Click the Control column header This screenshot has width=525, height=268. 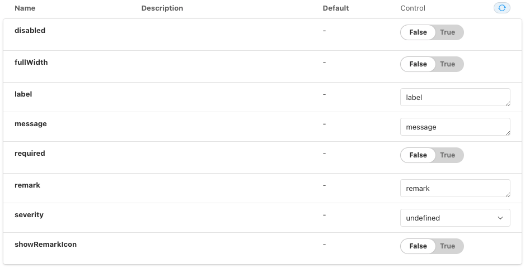point(412,8)
